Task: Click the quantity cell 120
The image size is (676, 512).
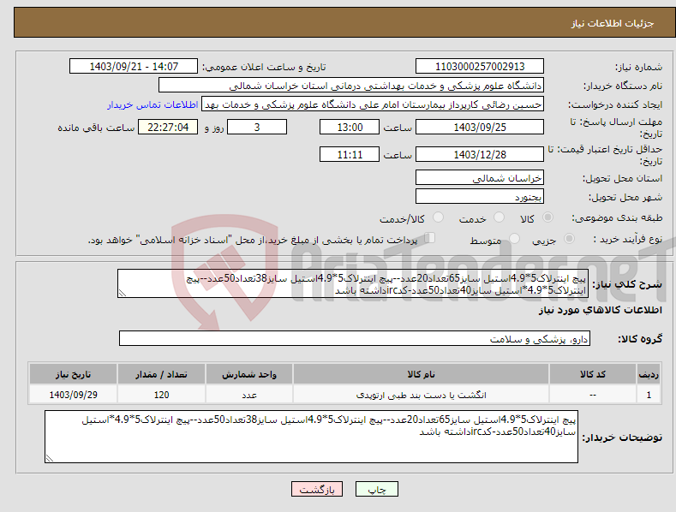Action: [x=161, y=395]
